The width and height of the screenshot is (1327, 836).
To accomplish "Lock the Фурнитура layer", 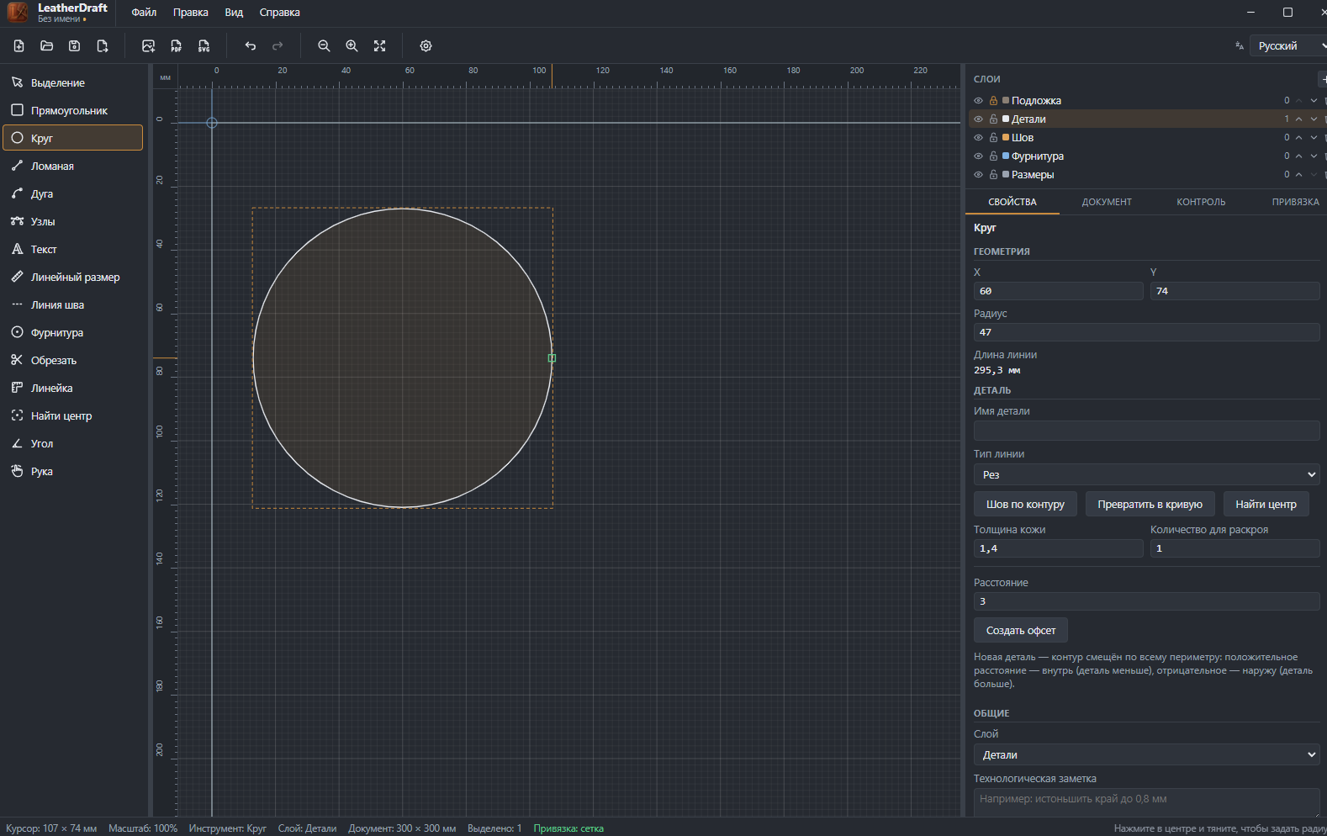I will [x=993, y=156].
